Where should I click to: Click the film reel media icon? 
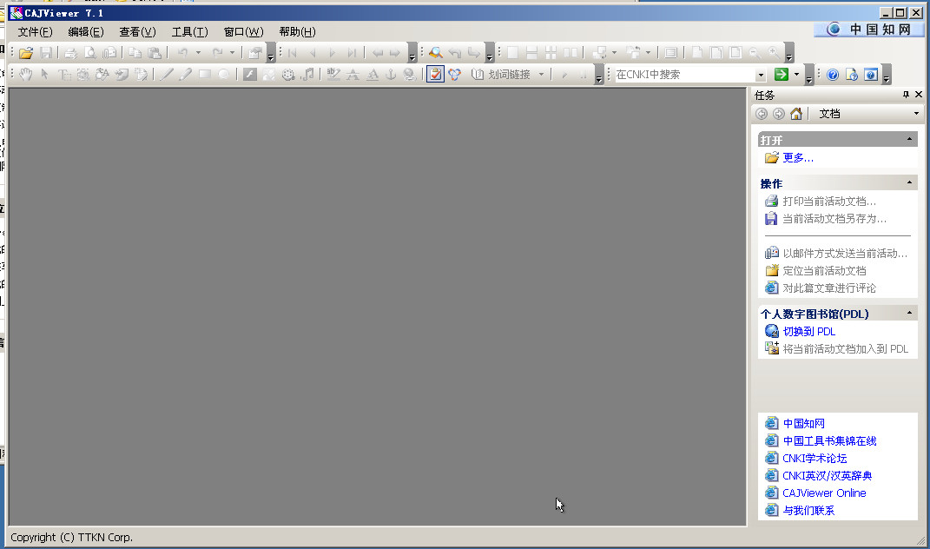click(288, 74)
